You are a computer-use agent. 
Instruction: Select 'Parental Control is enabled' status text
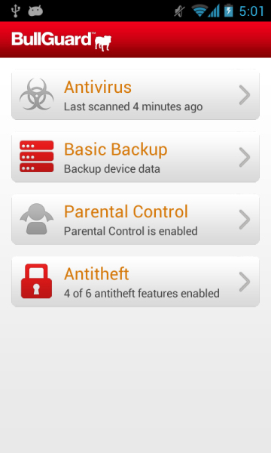[131, 231]
